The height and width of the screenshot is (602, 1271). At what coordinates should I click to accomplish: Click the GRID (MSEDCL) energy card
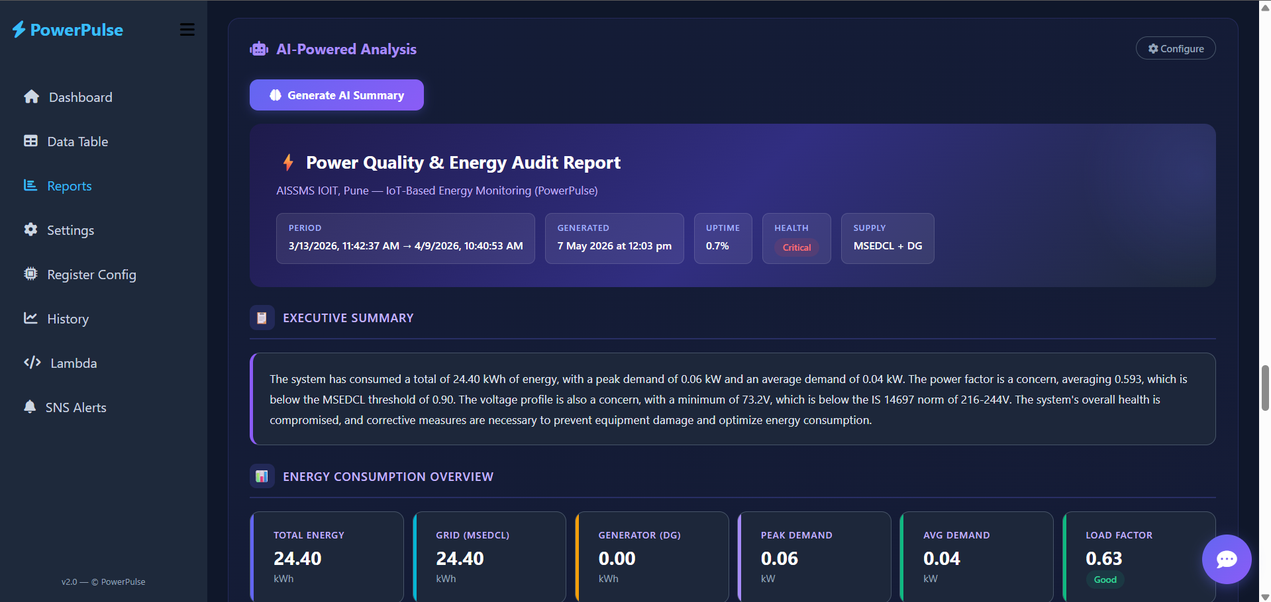click(489, 556)
